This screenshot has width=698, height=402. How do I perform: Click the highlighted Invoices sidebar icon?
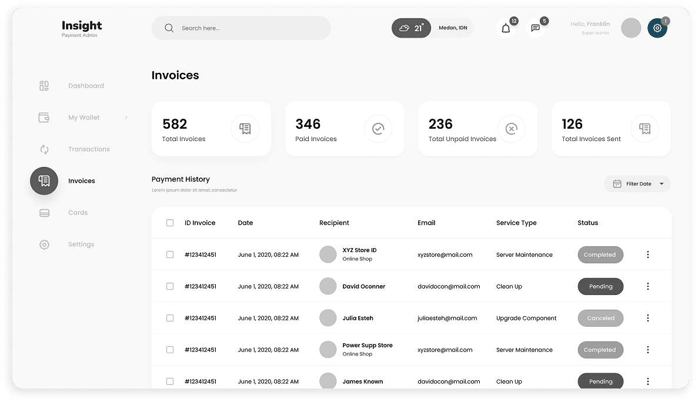tap(44, 180)
